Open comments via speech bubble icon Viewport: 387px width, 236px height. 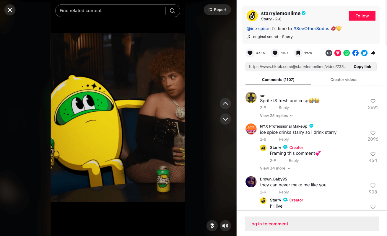click(x=275, y=53)
